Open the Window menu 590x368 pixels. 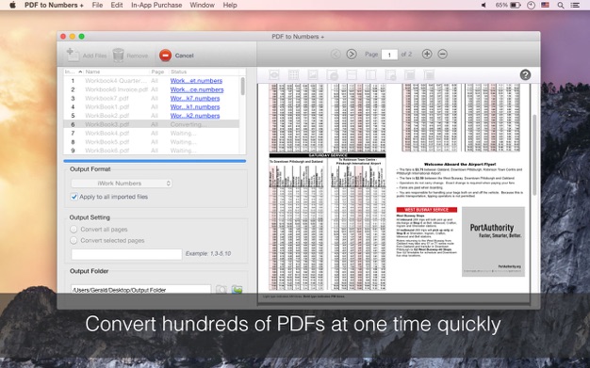click(x=202, y=5)
